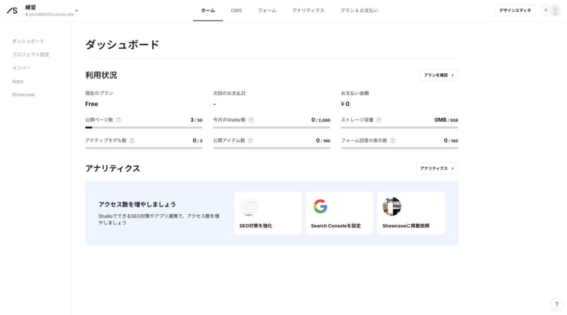The image size is (567, 315).
Task: Click help icon next to 今月のVisitor数
Action: (251, 120)
